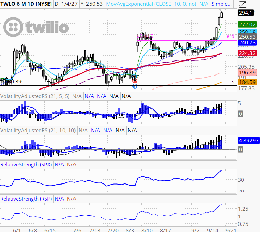Click the pink 'erd' line label
Viewport: 260px width, 232px height.
point(230,36)
